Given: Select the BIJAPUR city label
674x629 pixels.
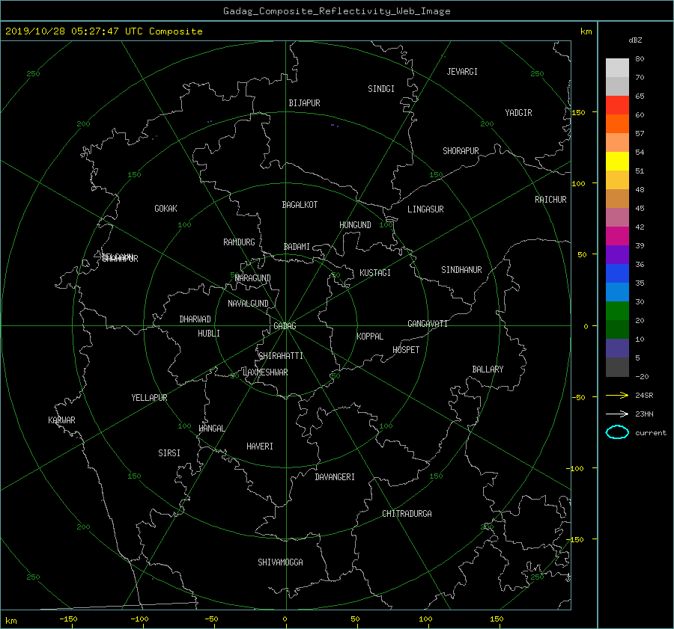Looking at the screenshot, I should point(304,103).
